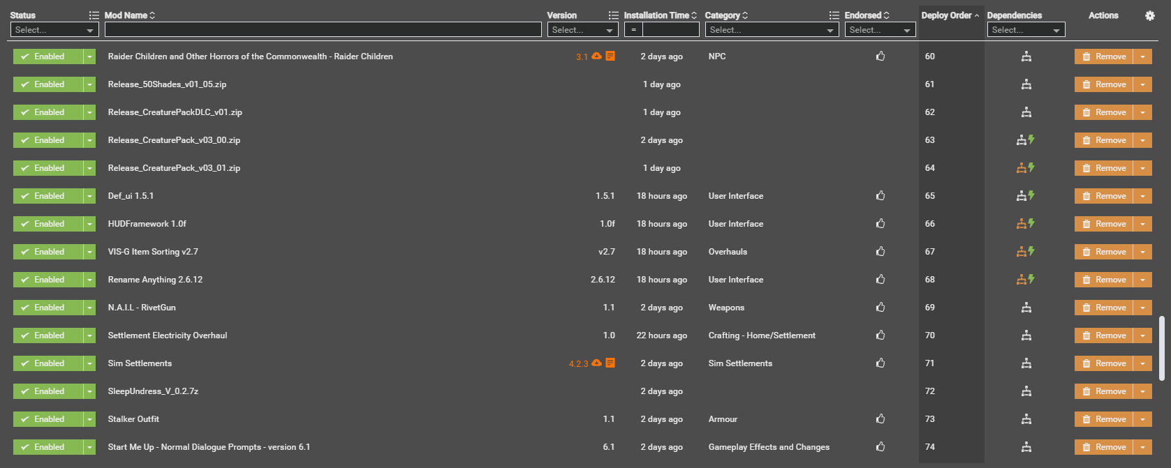Screen dimensions: 1171x468
Task: Open the Status filter Select dropdown
Action: pyautogui.click(x=54, y=30)
